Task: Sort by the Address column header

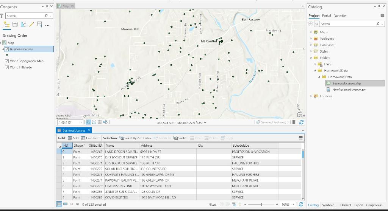Action: coord(168,146)
